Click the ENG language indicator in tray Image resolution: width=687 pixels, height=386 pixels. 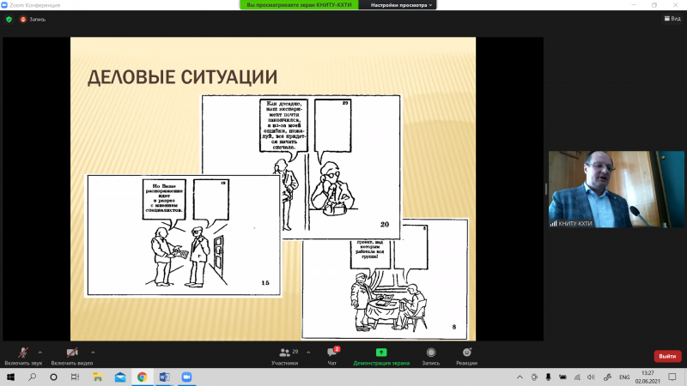pos(624,377)
